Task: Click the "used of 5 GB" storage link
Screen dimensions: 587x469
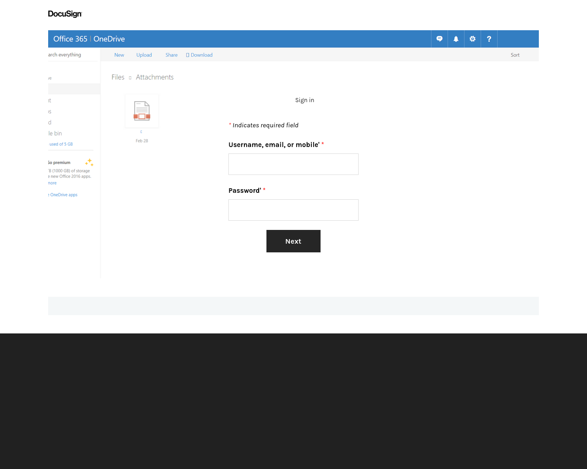Action: [x=61, y=144]
